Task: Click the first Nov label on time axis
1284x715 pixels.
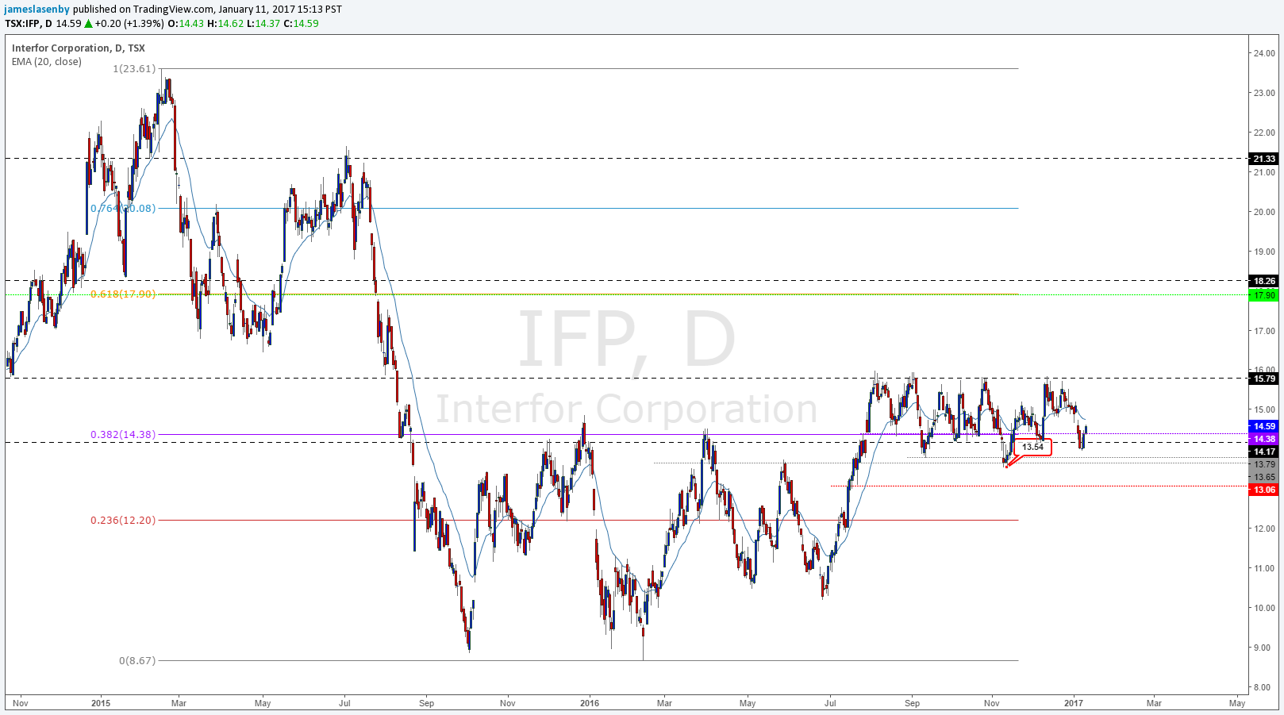Action: (x=21, y=703)
